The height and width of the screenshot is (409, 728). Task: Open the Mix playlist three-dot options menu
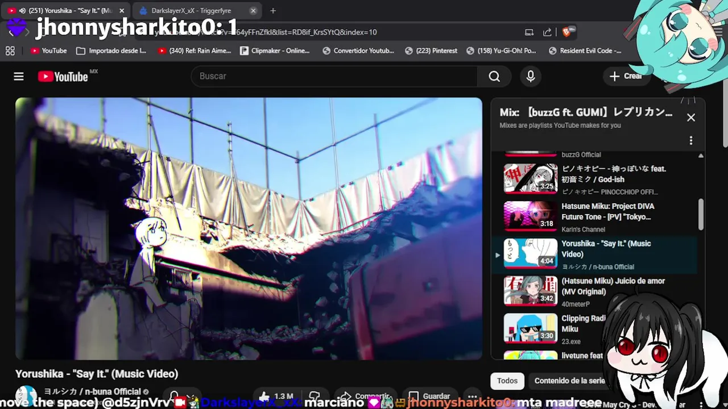[691, 140]
